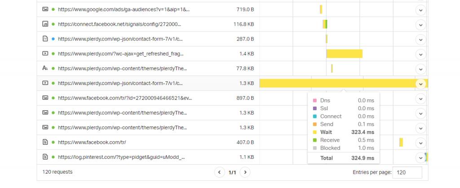Viewport: 460px width, 188px height.
Task: Click the image icon for the facebook.com/tr/?id=272000946466521 request
Action: click(45, 98)
